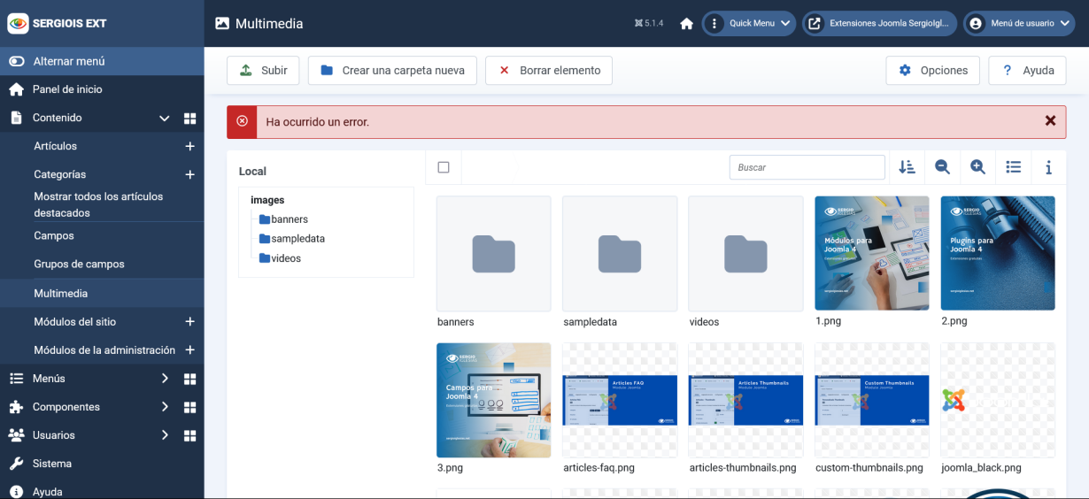
Task: Click the Local drive heading
Action: pyautogui.click(x=252, y=172)
